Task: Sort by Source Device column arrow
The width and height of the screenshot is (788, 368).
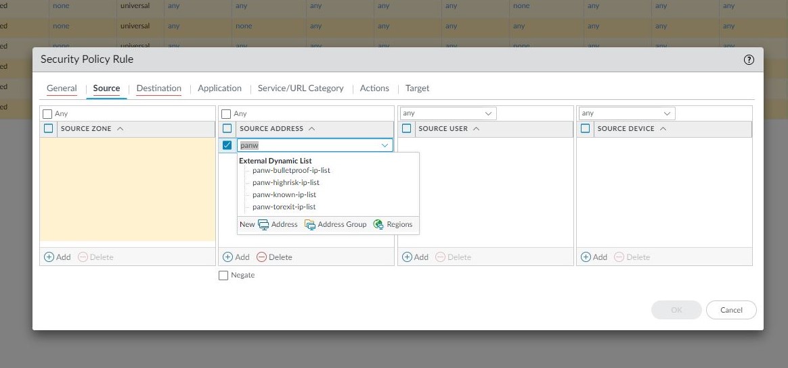Action: (x=663, y=129)
